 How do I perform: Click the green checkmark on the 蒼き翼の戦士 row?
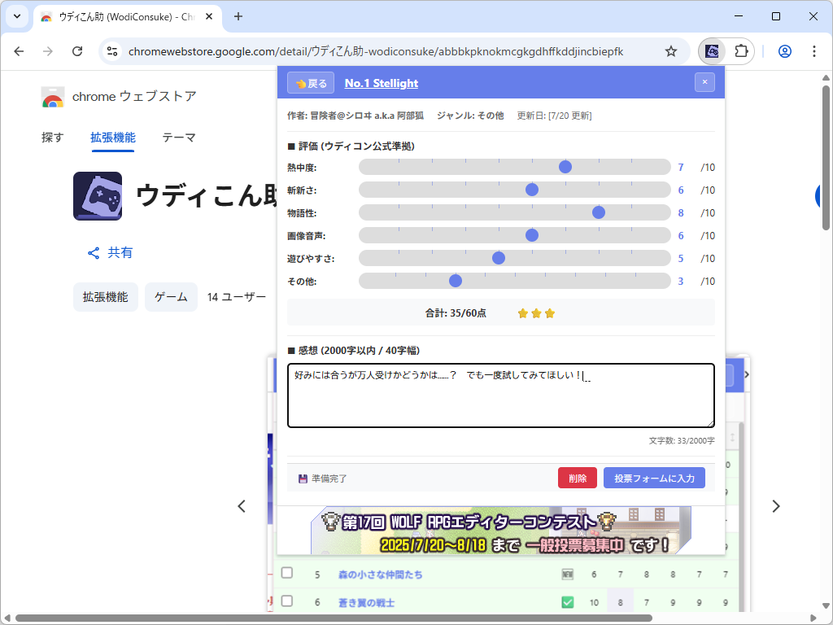pos(566,602)
